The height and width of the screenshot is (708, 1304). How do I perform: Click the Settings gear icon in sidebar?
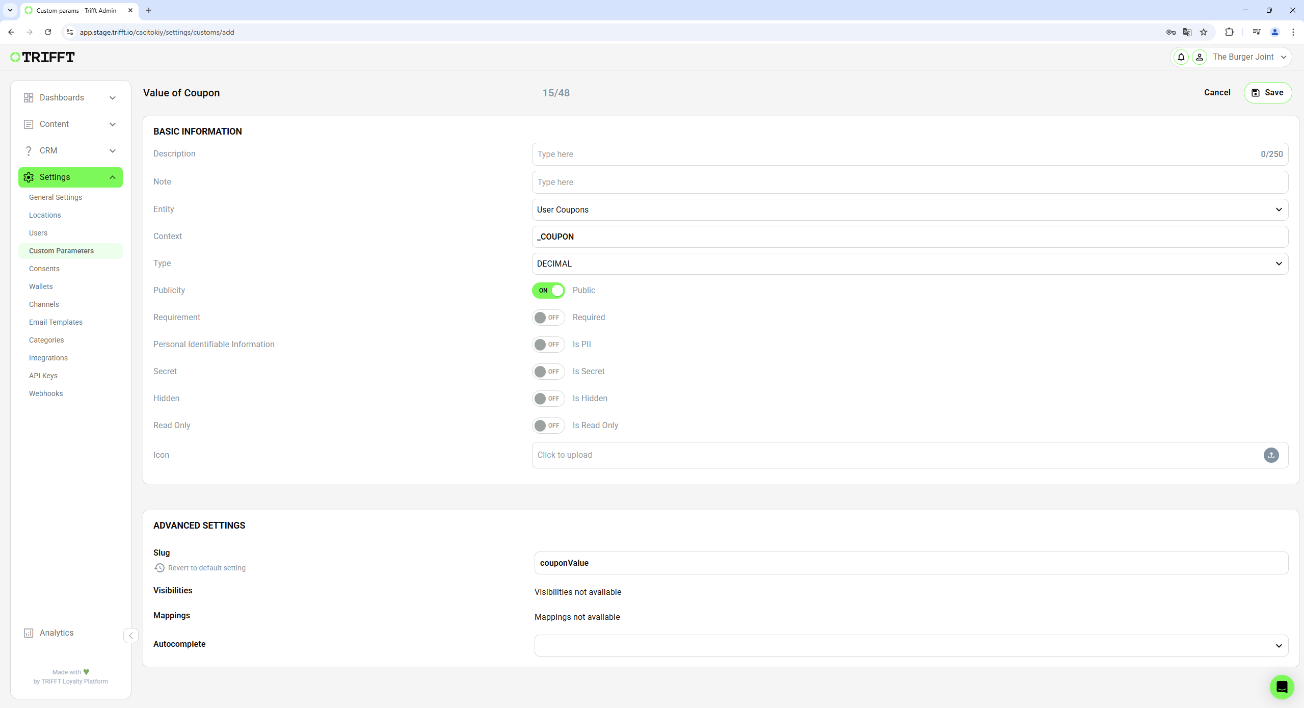pos(29,177)
